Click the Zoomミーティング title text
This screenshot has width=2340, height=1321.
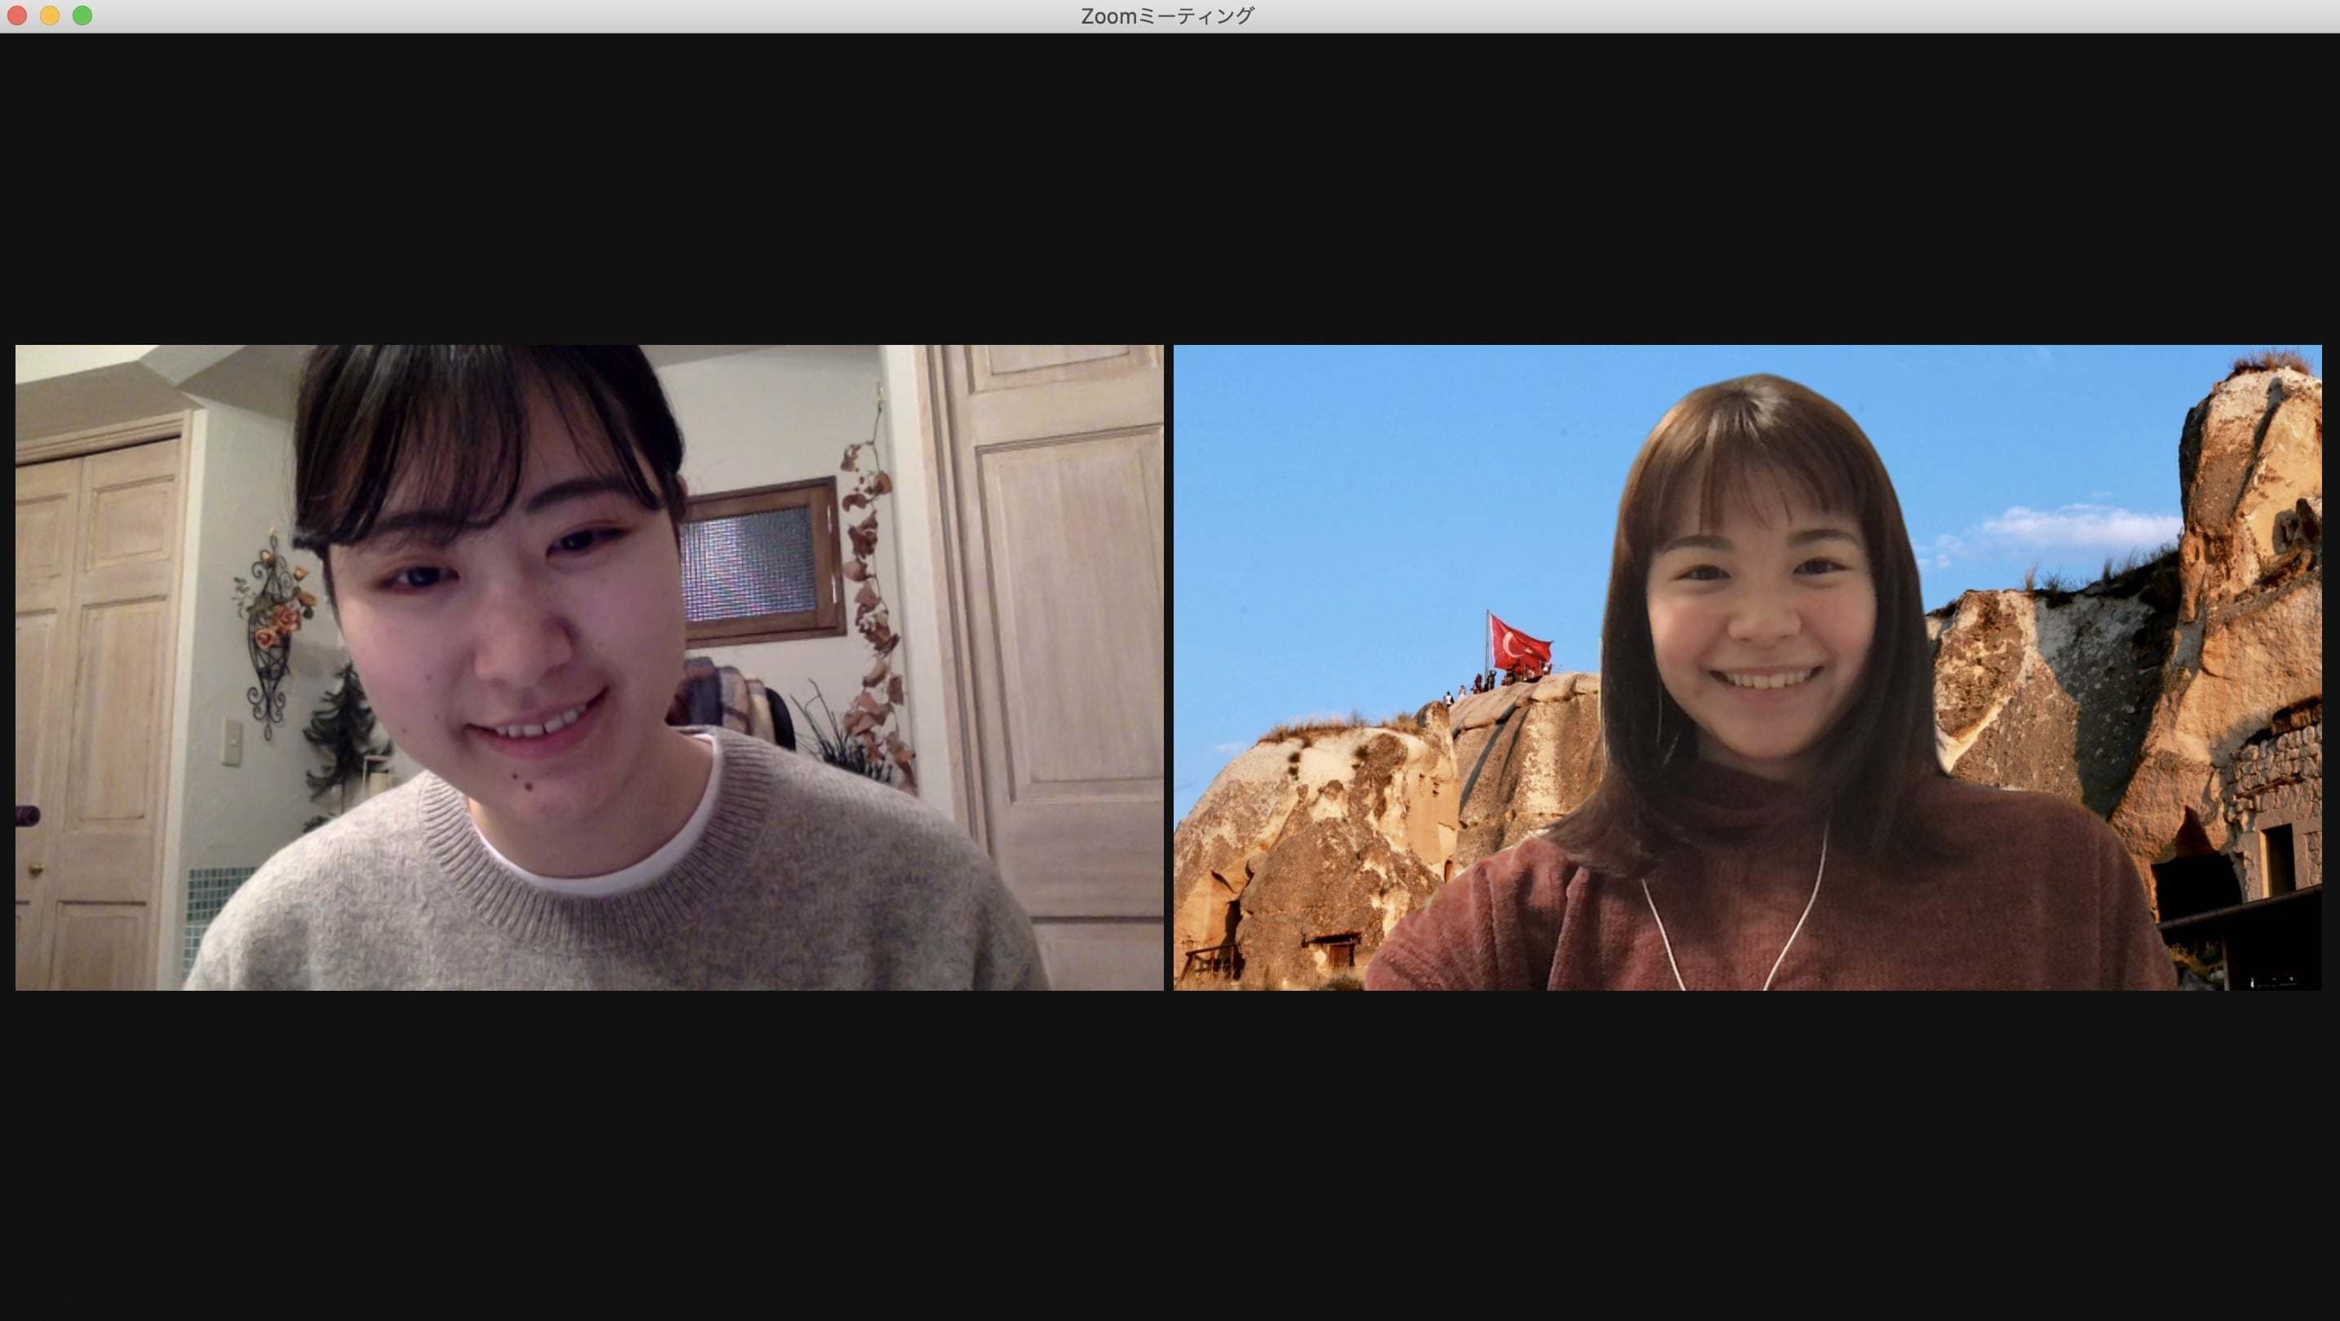[1166, 15]
